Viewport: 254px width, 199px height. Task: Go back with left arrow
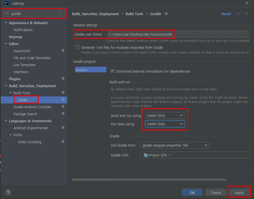click(239, 13)
